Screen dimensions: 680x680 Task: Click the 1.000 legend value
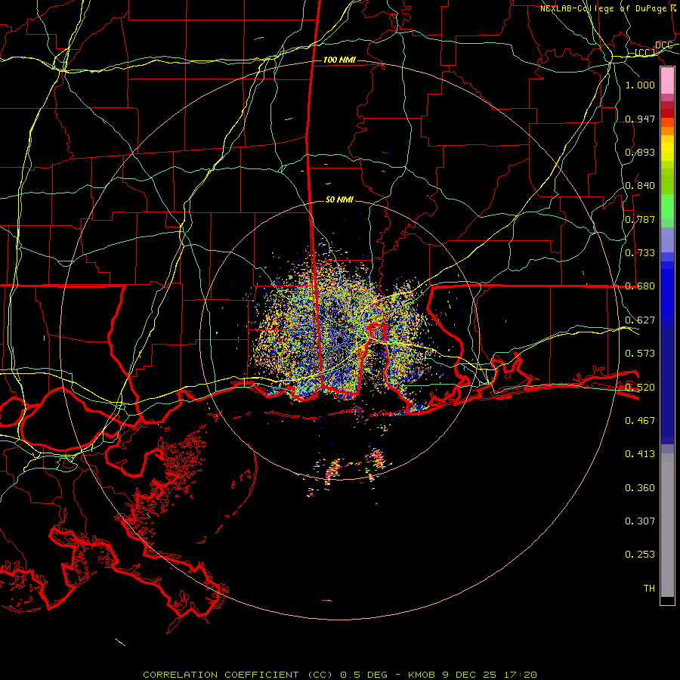click(640, 85)
